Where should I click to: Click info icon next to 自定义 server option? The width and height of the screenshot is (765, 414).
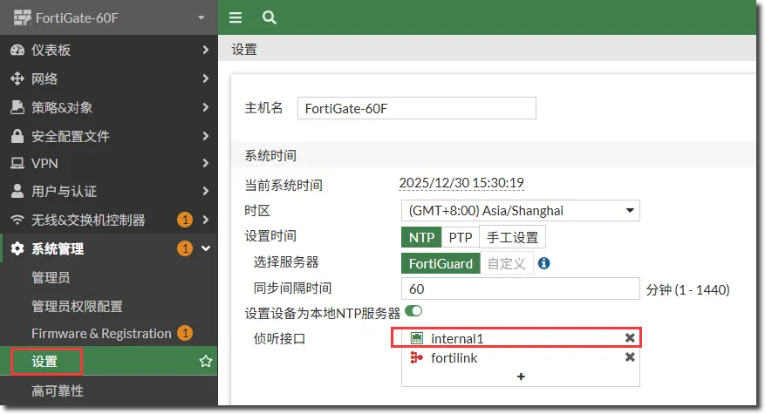[544, 263]
